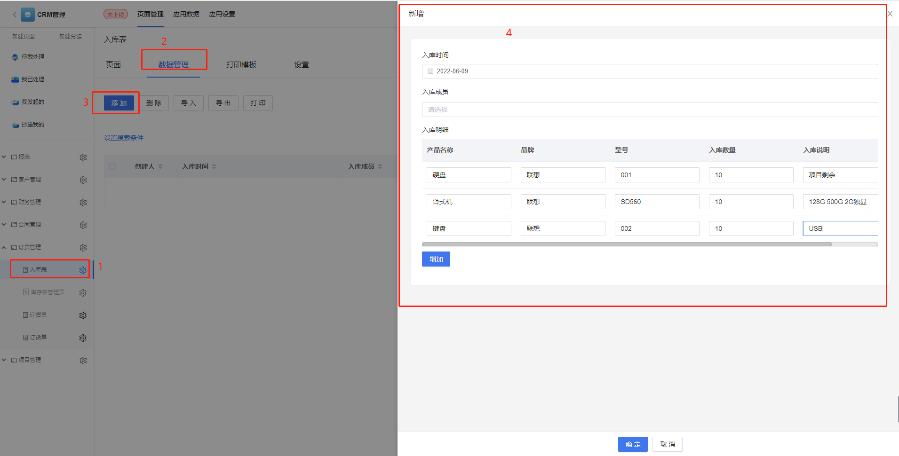Click the 导出 button

pos(223,103)
